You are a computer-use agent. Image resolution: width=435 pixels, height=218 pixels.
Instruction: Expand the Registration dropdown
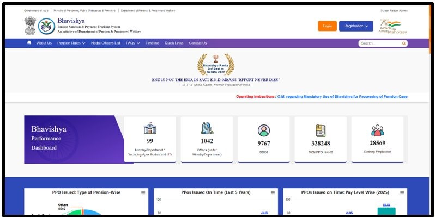(356, 26)
